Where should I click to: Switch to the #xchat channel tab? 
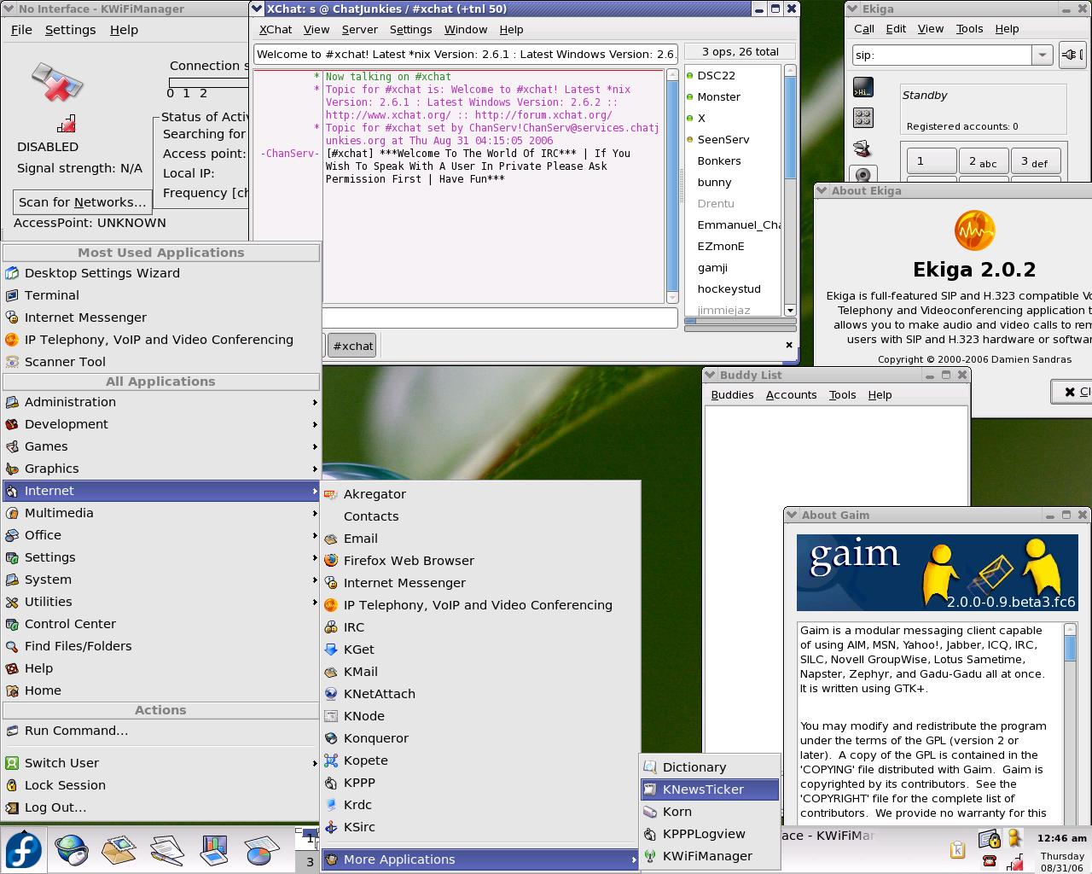pos(352,346)
